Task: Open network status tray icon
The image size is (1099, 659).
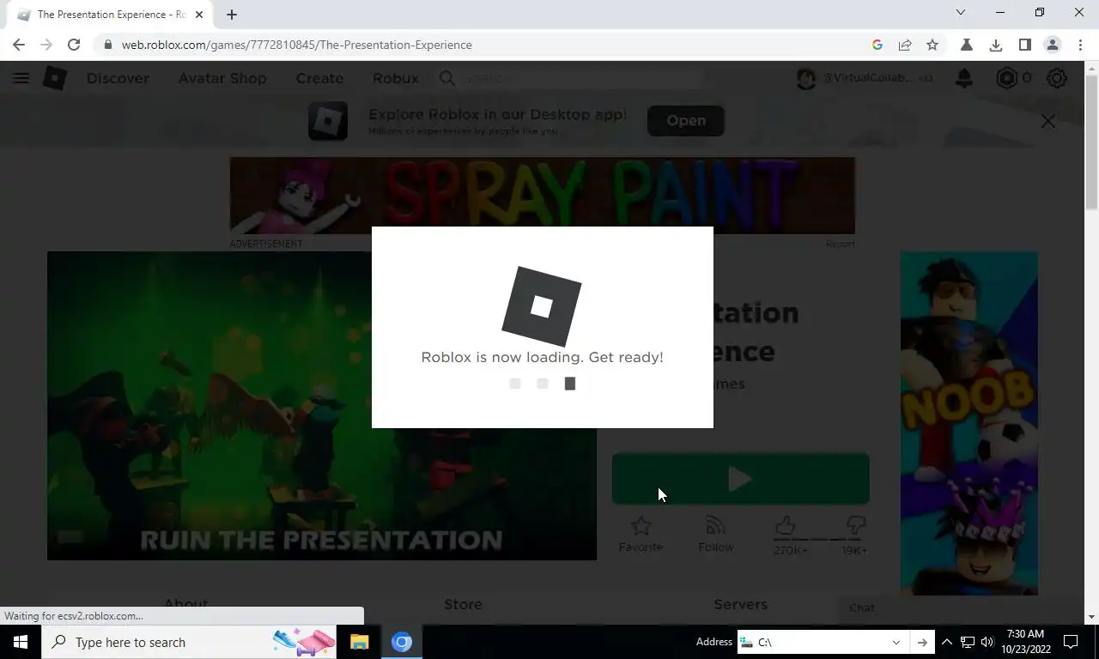Action: [x=967, y=642]
